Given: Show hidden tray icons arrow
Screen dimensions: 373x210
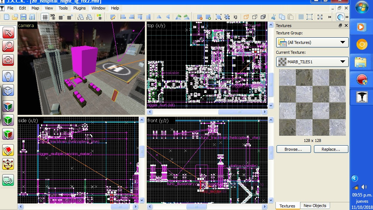Looking at the screenshot, I should point(354,178).
